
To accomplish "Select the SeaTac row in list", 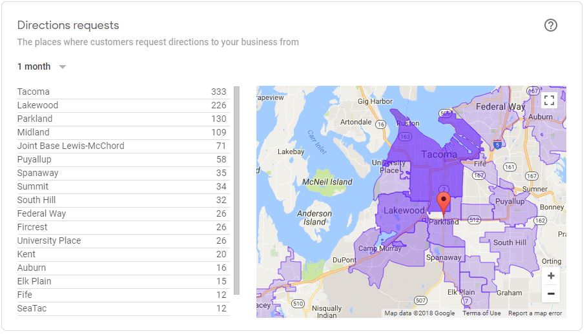I will pyautogui.click(x=121, y=308).
